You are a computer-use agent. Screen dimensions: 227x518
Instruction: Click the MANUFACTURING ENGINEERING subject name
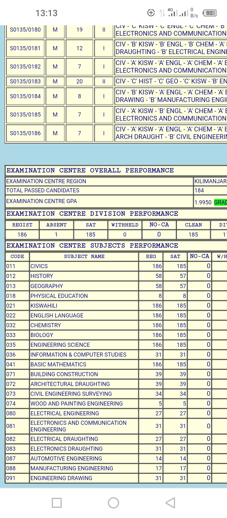[72, 468]
